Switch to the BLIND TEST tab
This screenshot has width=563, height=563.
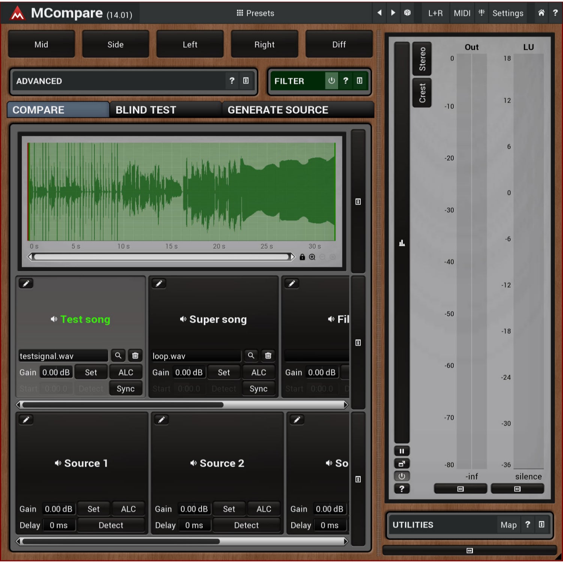tap(165, 110)
